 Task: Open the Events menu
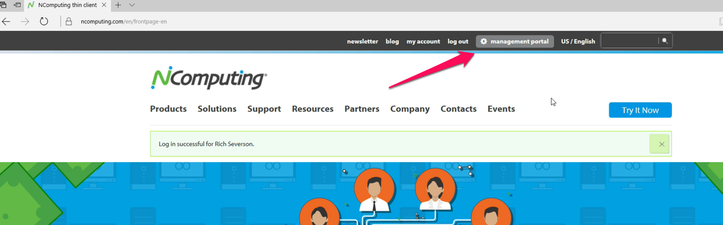(x=501, y=109)
